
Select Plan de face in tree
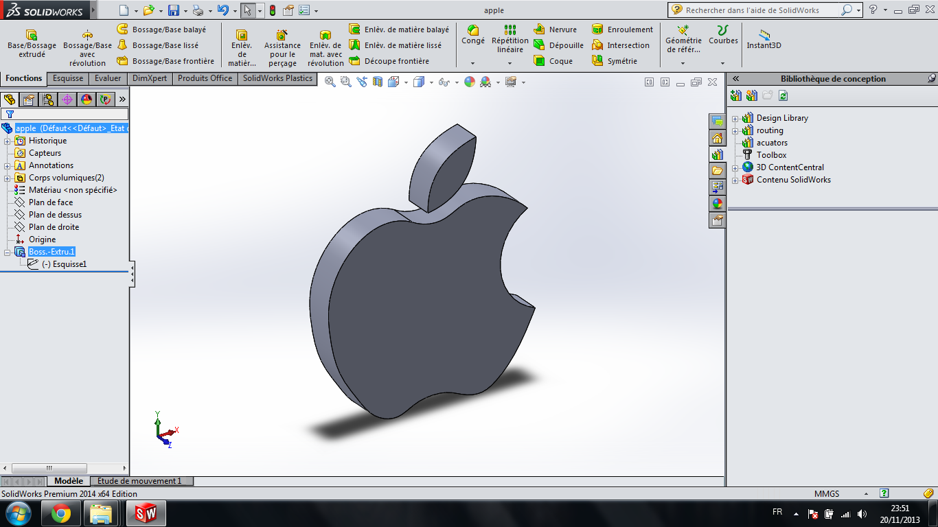[x=51, y=202]
